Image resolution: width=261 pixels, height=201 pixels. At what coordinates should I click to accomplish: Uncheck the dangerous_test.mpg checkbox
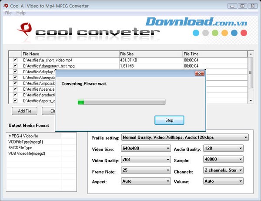[15, 66]
